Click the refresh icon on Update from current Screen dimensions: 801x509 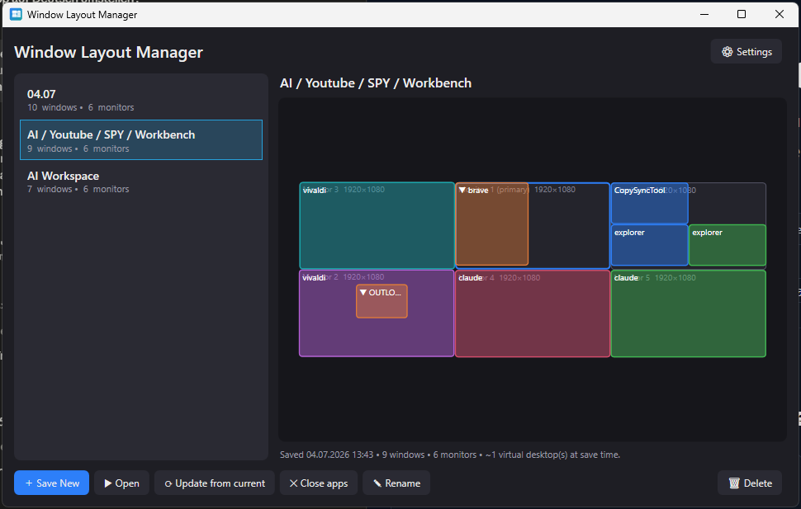coord(168,483)
